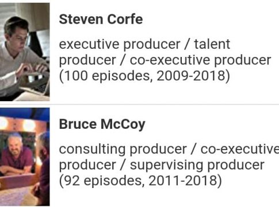Open Steven Corfe's profile photo
The height and width of the screenshot is (207, 279).
[x=25, y=52]
